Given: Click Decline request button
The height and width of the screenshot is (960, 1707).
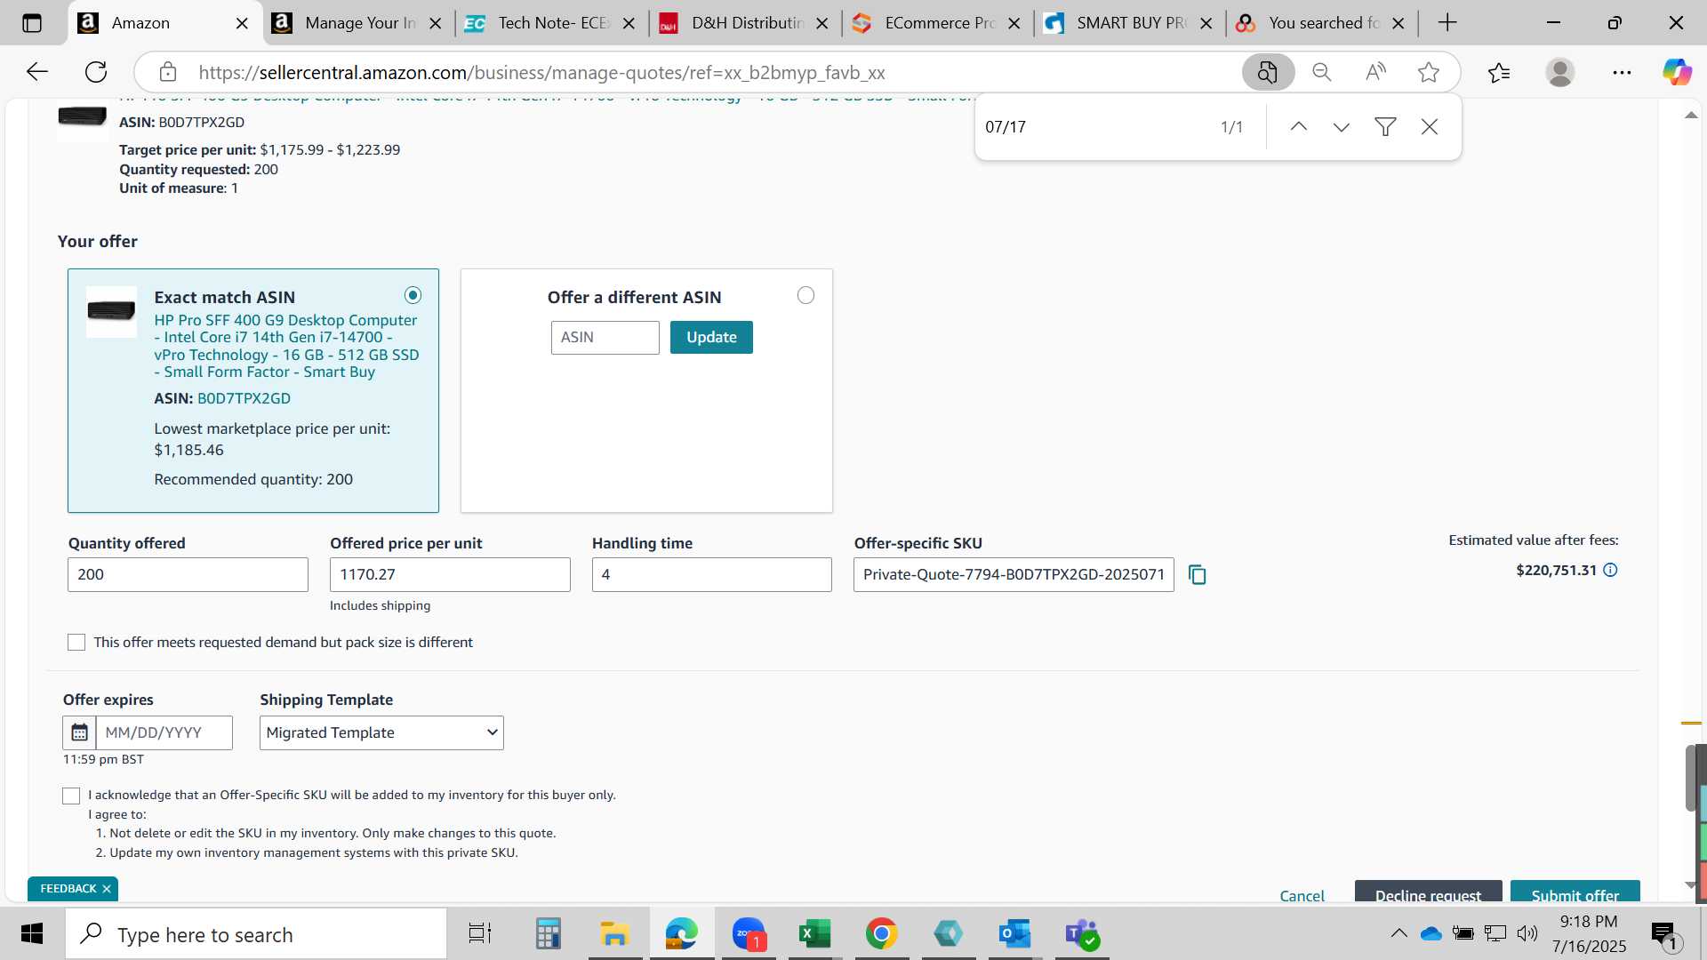Looking at the screenshot, I should point(1428,892).
